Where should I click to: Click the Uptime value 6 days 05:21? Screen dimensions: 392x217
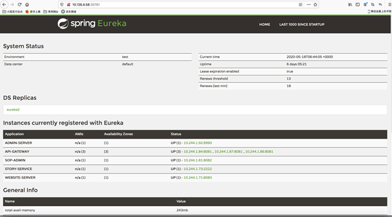[296, 64]
